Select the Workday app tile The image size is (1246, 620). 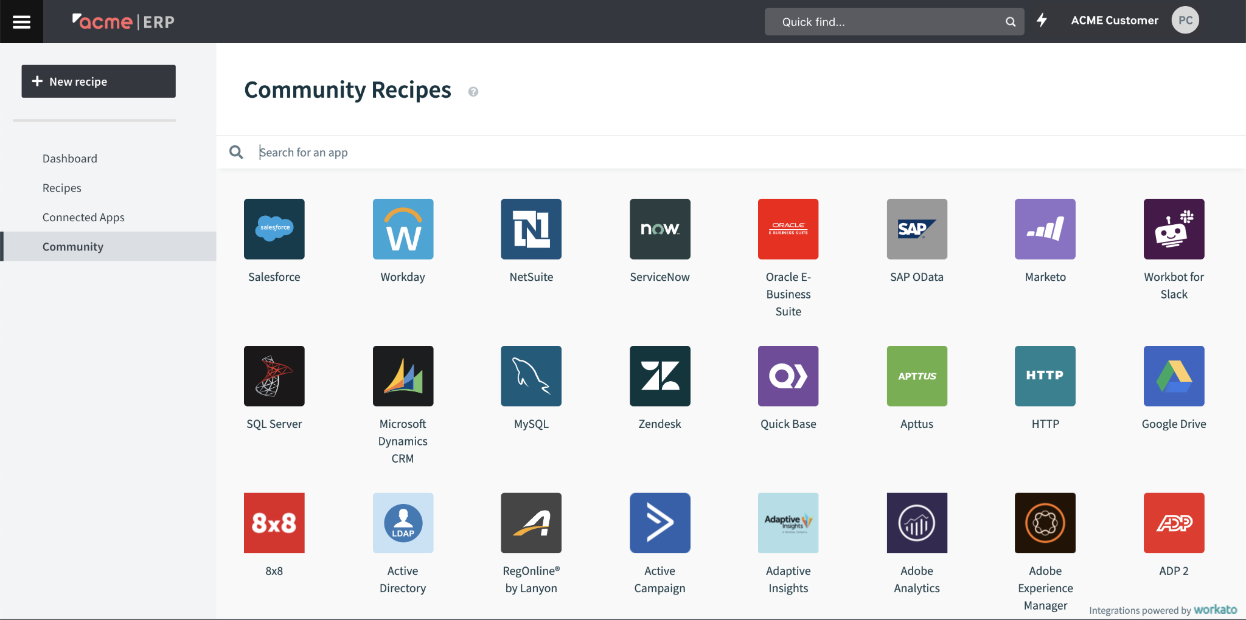tap(403, 229)
